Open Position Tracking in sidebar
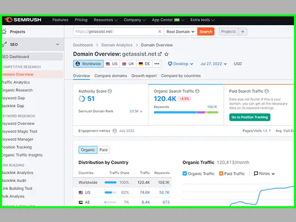The image size is (296, 222). coord(17,147)
